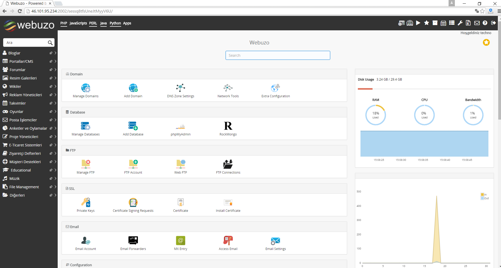Click the wrench icon in top toolbar
Viewport: 501px width, 268px height.
(x=460, y=23)
